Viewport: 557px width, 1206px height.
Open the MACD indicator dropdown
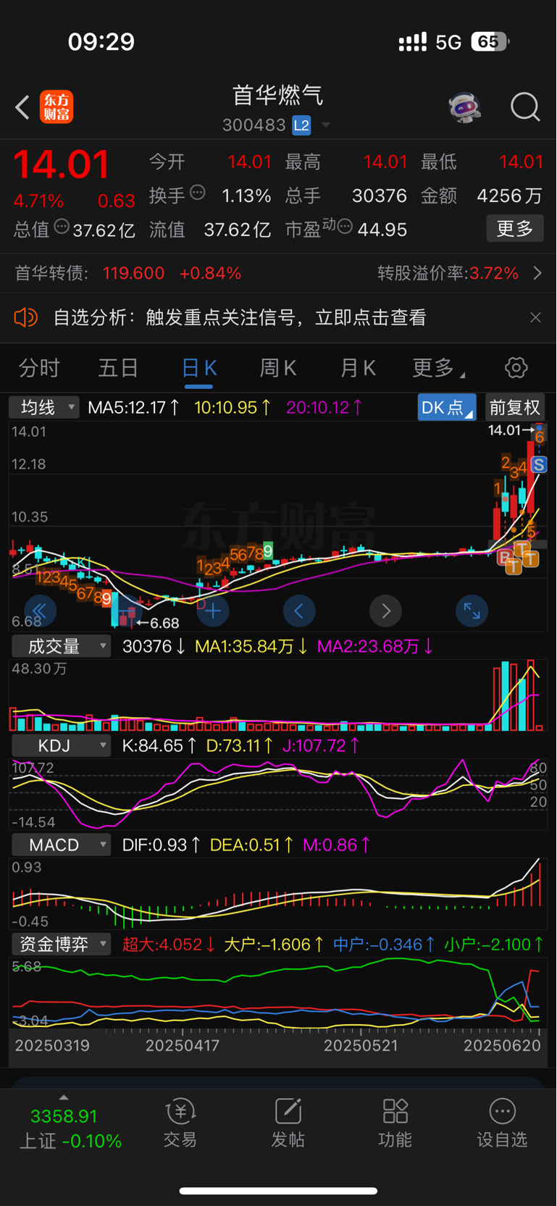(61, 845)
